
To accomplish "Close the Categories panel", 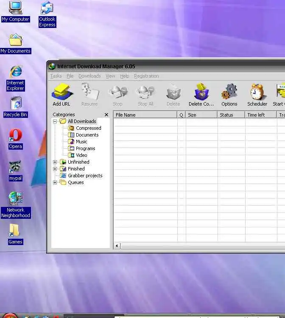I will pos(106,114).
